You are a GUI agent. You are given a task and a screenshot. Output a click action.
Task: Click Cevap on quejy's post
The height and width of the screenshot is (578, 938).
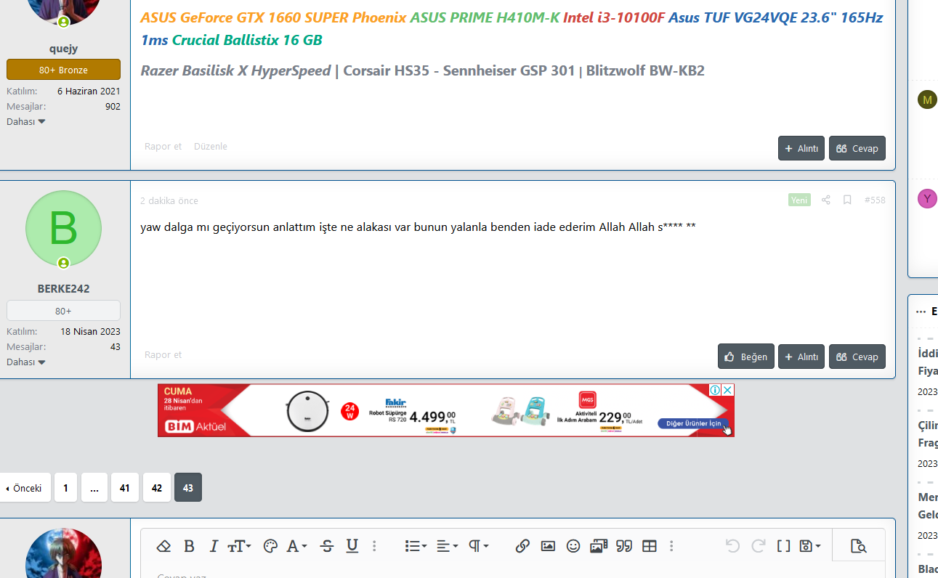(x=857, y=148)
